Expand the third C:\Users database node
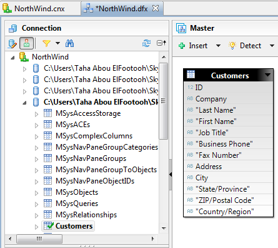Viewport: 278px width, 248px height. coord(24,91)
